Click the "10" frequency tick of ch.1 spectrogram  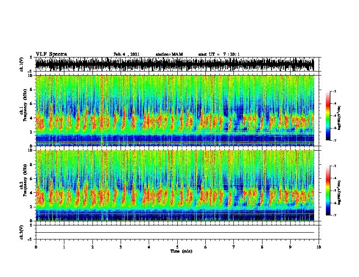click(x=31, y=76)
